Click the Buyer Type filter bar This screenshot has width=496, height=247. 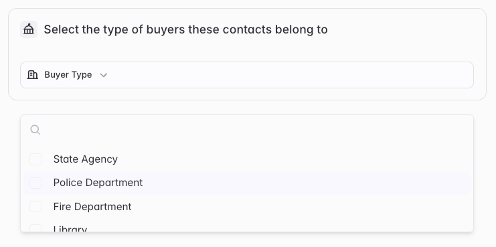(x=247, y=75)
